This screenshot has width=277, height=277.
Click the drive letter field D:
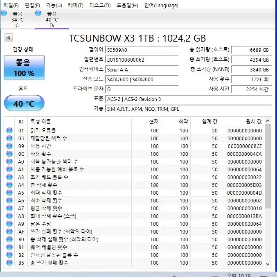coord(142,90)
